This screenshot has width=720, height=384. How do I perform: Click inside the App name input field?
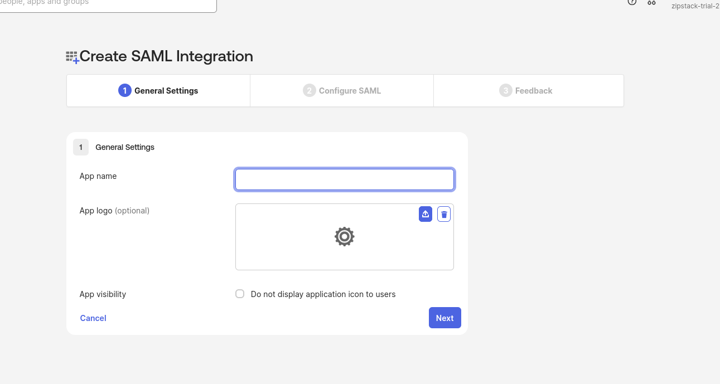tap(344, 179)
